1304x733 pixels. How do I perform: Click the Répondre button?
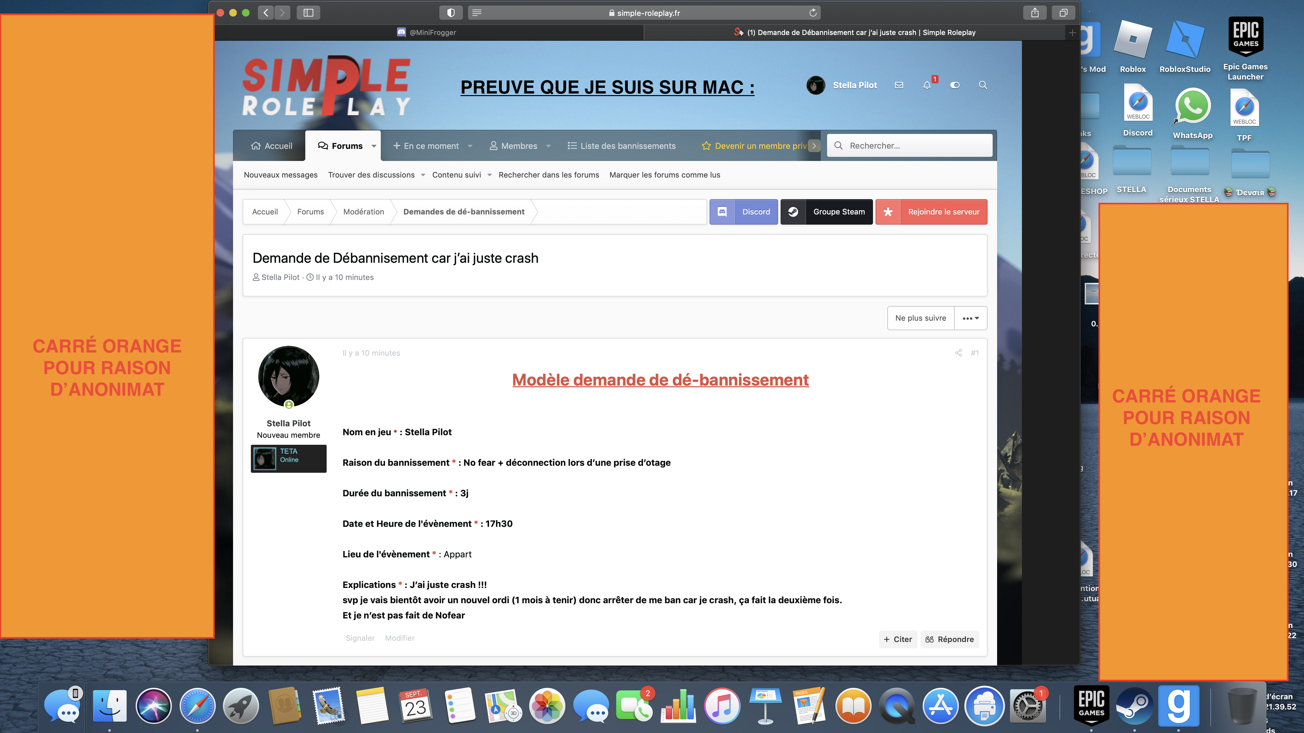(950, 639)
